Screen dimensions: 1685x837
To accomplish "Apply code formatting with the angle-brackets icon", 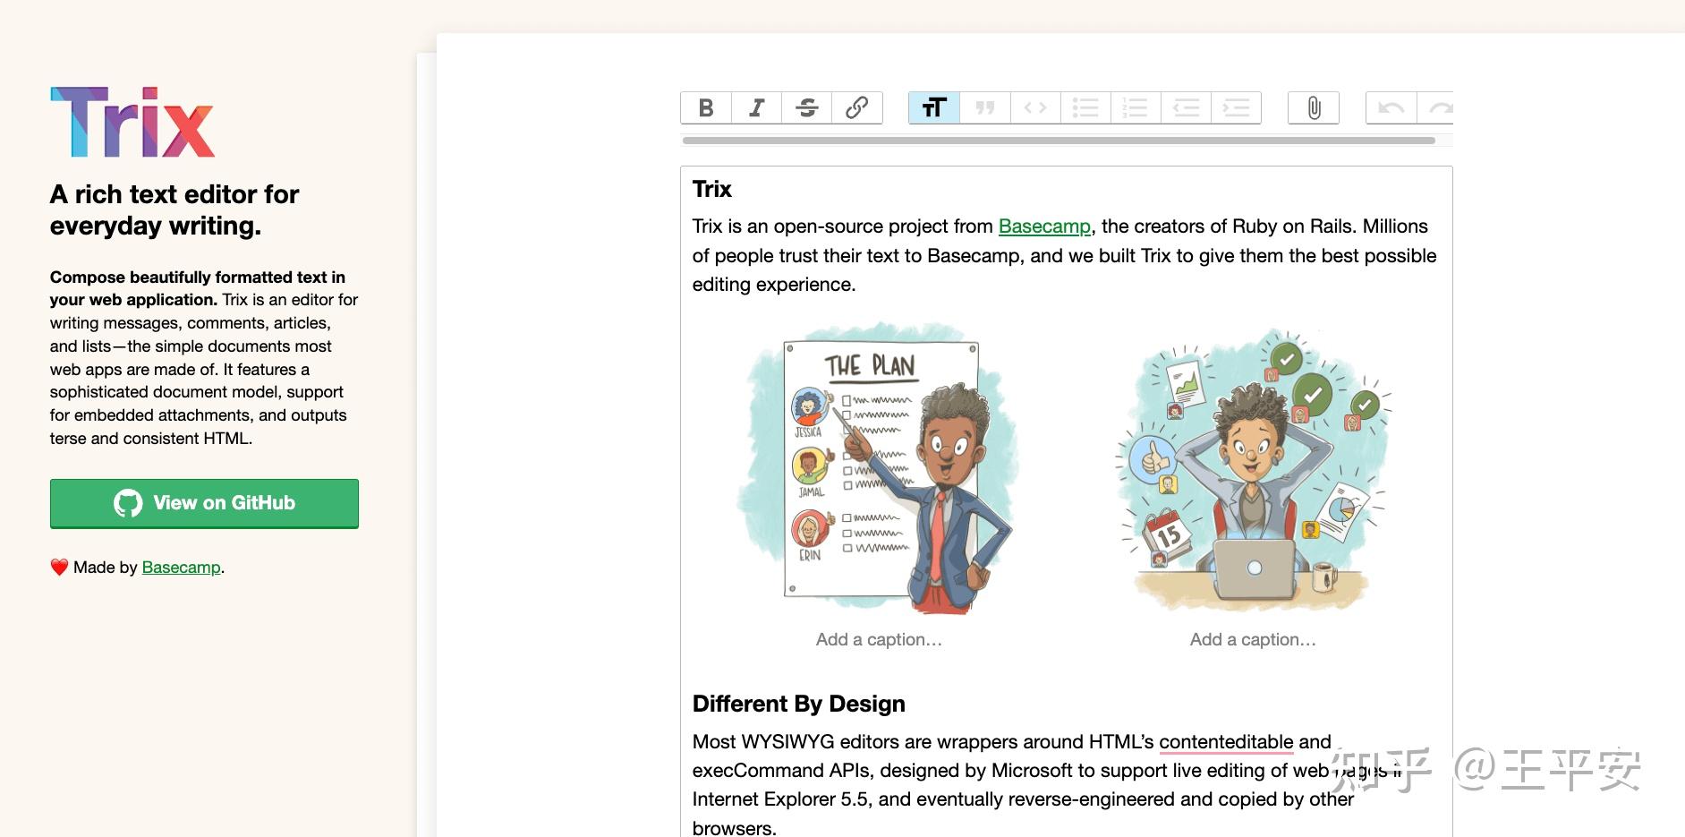I will pyautogui.click(x=1035, y=108).
